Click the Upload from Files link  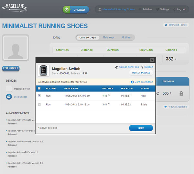click(129, 67)
